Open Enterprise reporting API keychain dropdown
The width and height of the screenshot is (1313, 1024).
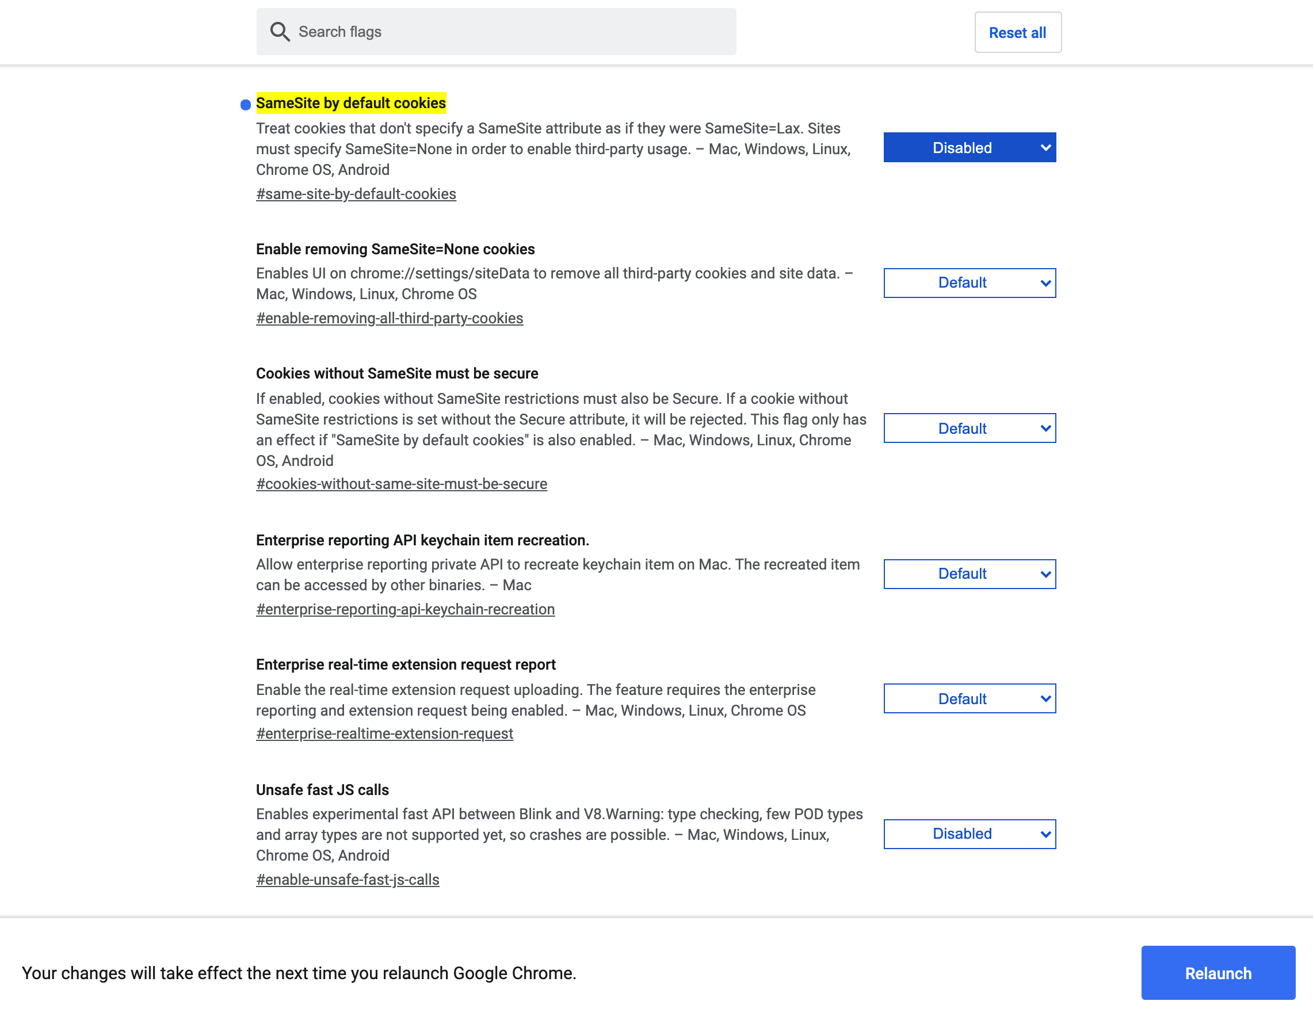point(969,574)
